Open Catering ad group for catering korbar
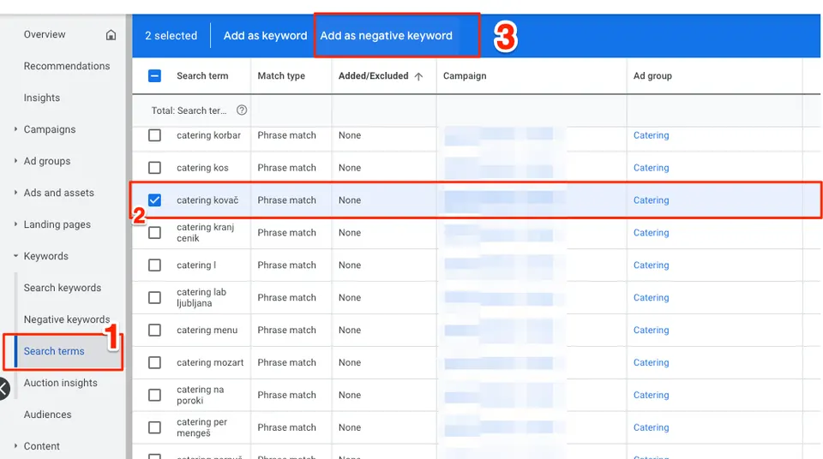The width and height of the screenshot is (823, 459). (651, 135)
